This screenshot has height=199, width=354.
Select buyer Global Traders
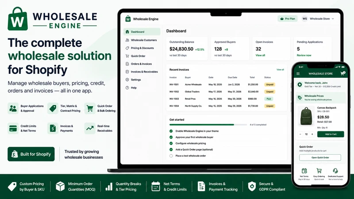tap(192, 92)
